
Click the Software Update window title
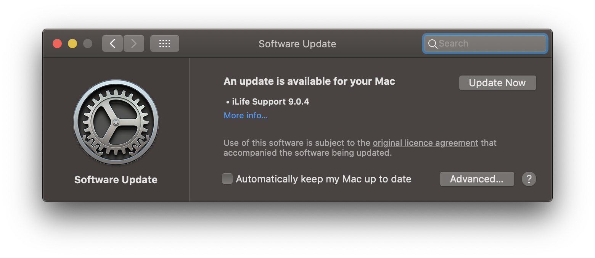(297, 44)
